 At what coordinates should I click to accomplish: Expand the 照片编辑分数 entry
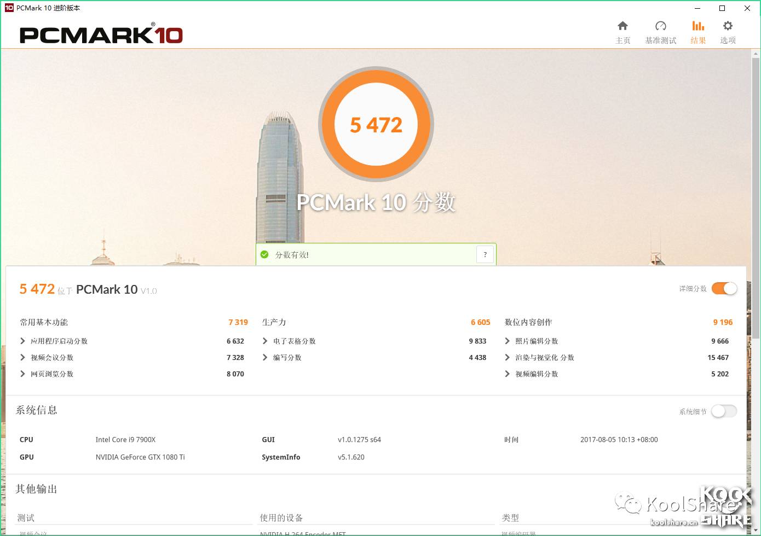pyautogui.click(x=506, y=341)
